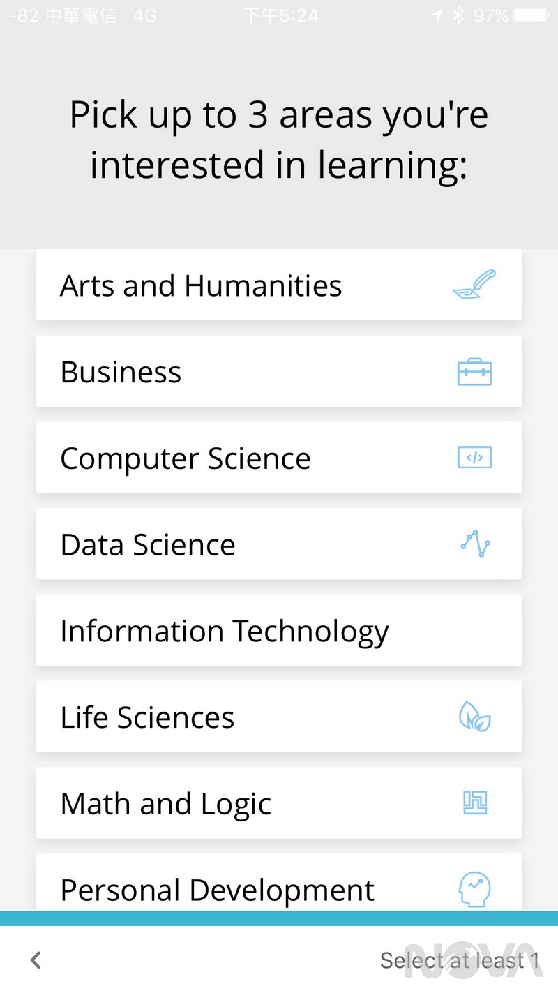Tap the Bluetooth icon in the status bar
This screenshot has width=558, height=993.
pyautogui.click(x=458, y=15)
